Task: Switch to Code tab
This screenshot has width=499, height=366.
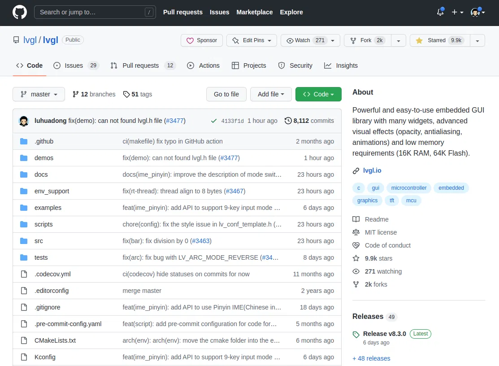Action: coord(29,65)
